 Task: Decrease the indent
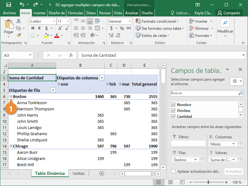coord(76,35)
